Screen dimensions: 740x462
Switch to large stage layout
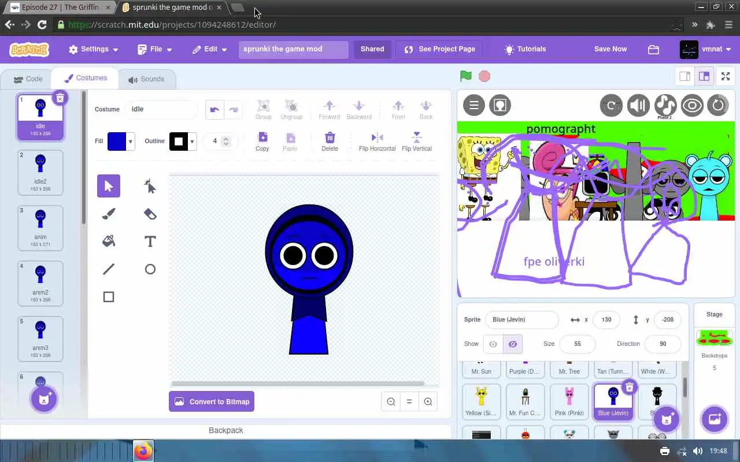(x=704, y=76)
